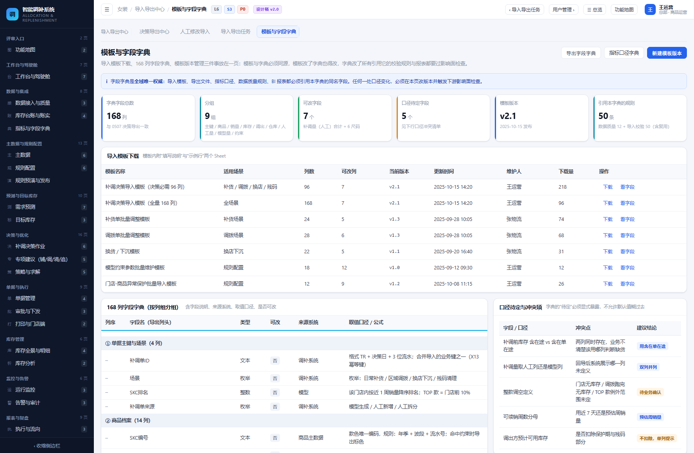The image size is (694, 453).
Task: Click the hamburger menu icon in header
Action: (107, 9)
